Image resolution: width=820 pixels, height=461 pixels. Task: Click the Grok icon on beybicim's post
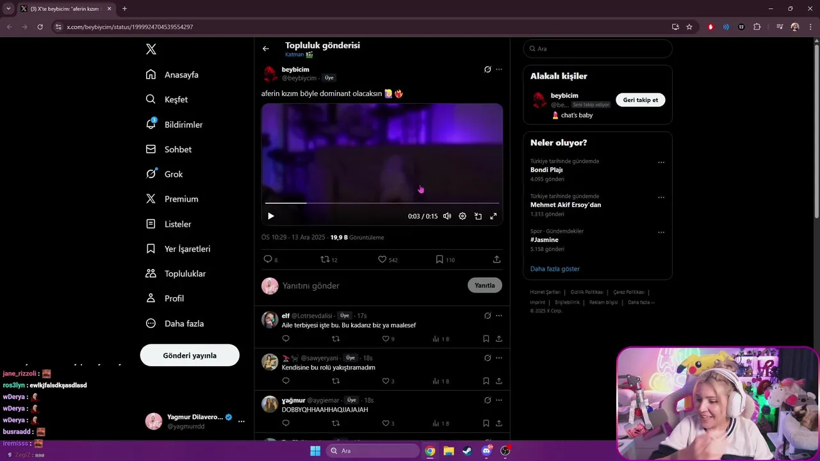488,69
